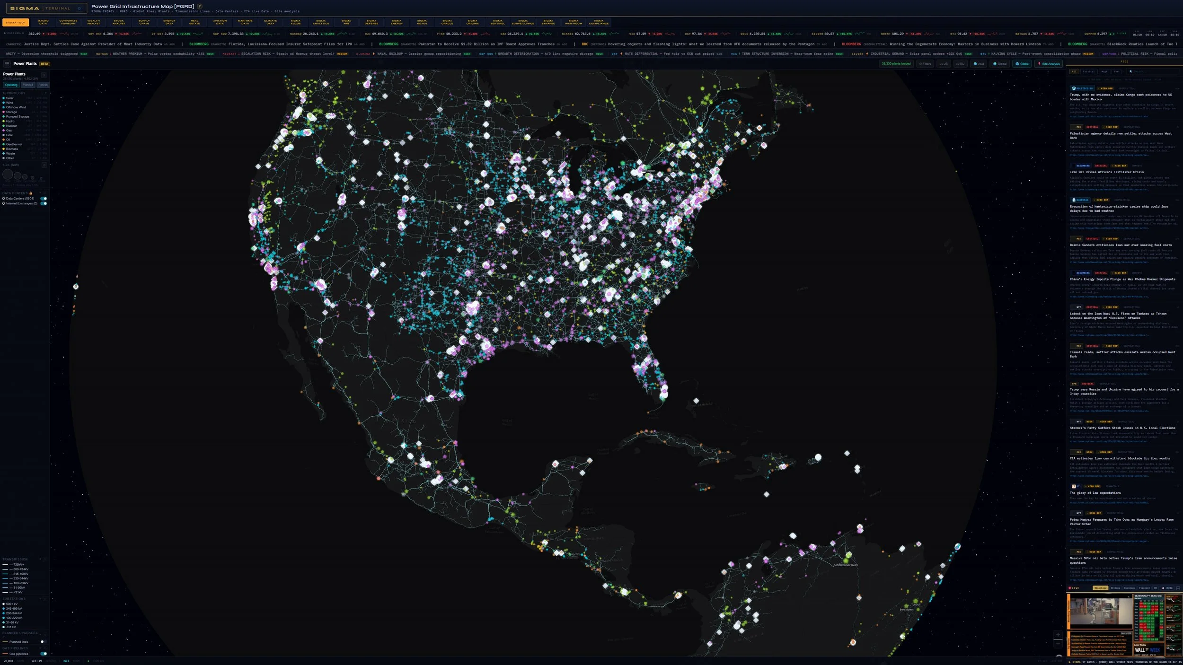Filter feed by High priority
Viewport: 1183px width, 665px height.
coord(1104,71)
